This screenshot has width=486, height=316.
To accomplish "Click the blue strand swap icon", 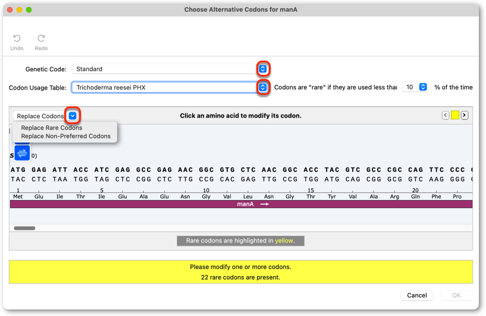I will click(x=22, y=153).
